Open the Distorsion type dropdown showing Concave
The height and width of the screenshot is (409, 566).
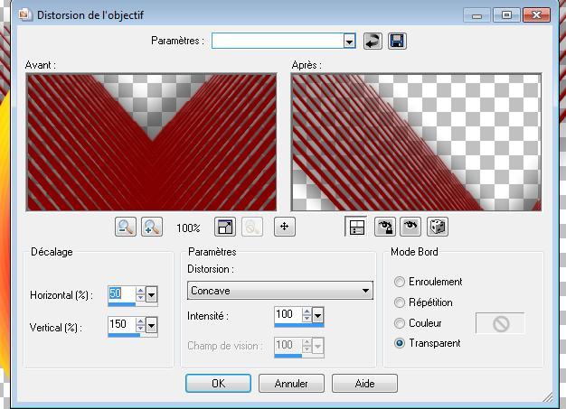pyautogui.click(x=280, y=291)
